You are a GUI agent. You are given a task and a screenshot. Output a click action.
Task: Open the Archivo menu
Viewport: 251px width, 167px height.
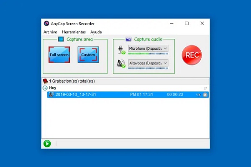50,32
